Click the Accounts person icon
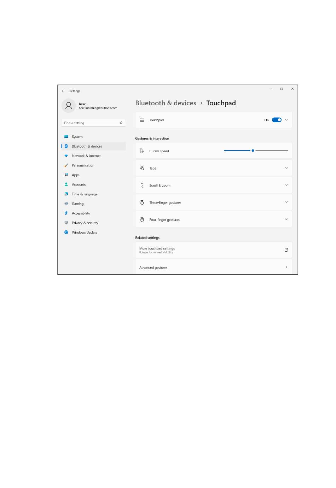The image size is (336, 488). point(66,184)
